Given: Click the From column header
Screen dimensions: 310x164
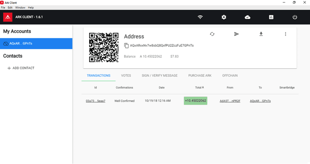Looking at the screenshot, I should (x=230, y=87).
